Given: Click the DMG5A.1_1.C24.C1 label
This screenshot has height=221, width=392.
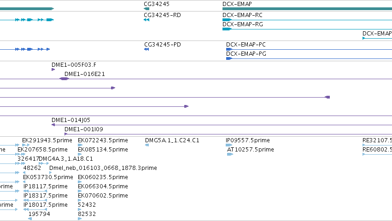Looking at the screenshot, I should pyautogui.click(x=172, y=140).
